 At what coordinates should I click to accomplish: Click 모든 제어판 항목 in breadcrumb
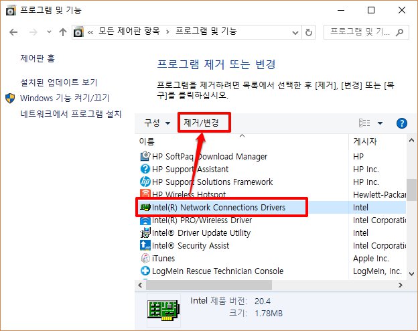(x=129, y=31)
